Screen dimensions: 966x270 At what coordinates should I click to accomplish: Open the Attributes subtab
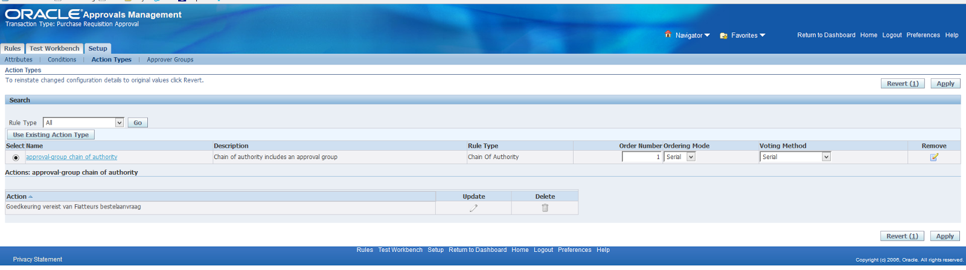19,60
